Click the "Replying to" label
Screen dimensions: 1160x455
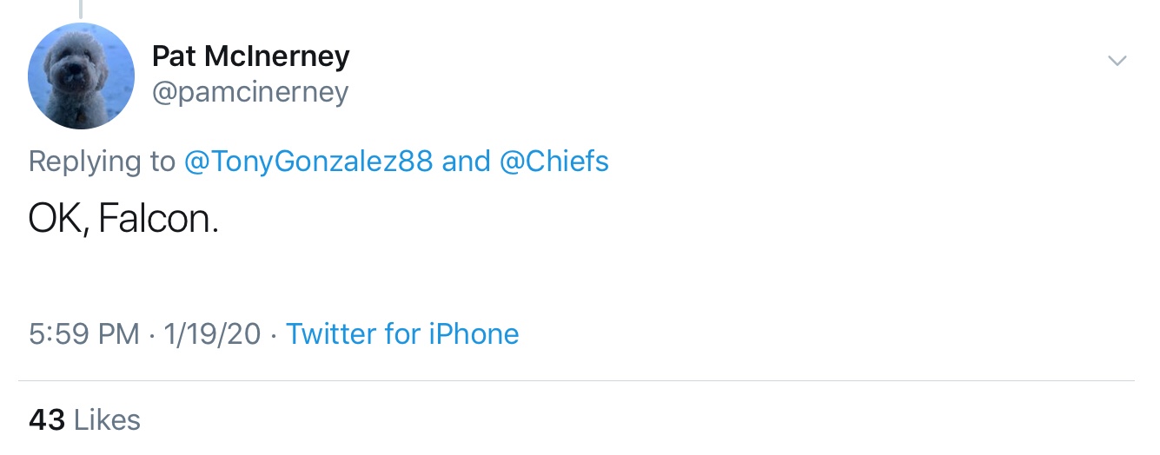(102, 162)
